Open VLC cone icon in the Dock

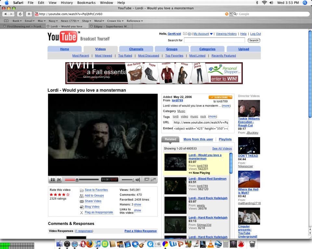(x=211, y=244)
